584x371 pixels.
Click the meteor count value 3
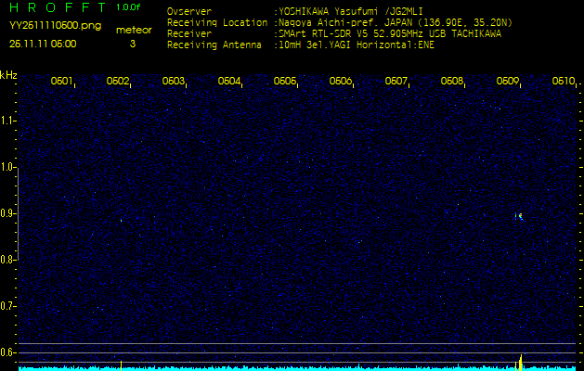132,43
